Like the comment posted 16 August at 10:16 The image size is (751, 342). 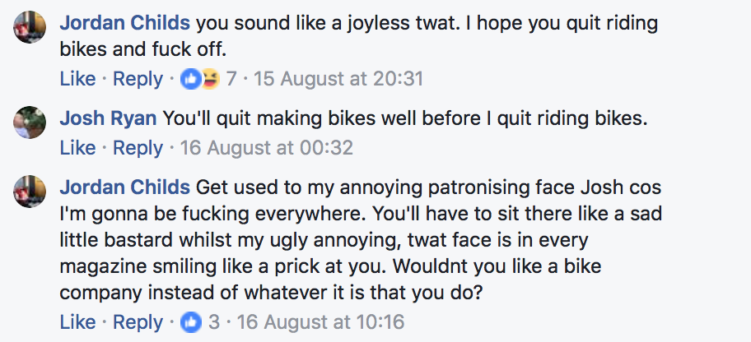[77, 323]
